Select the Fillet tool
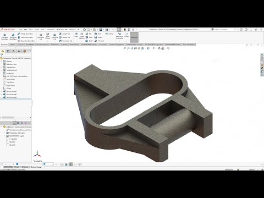 pyautogui.click(x=76, y=35)
